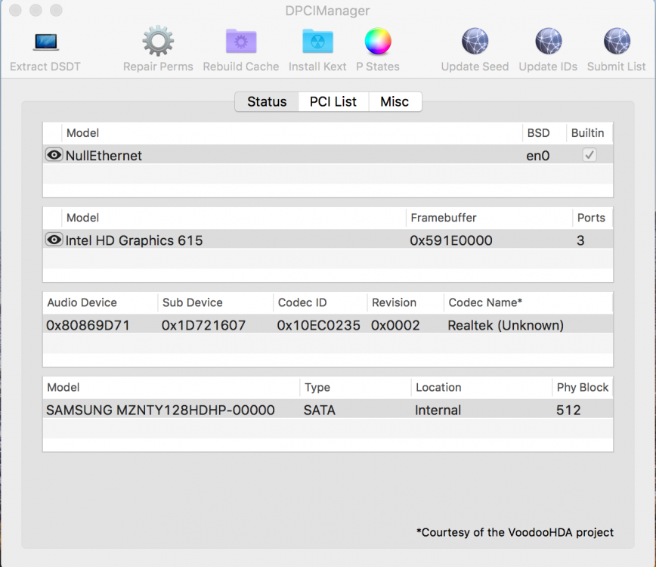
Task: Click the Ports value 3
Action: coord(580,240)
